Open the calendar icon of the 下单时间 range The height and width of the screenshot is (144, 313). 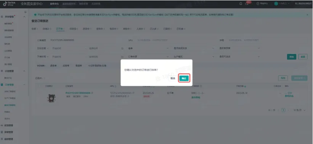[x=122, y=57]
